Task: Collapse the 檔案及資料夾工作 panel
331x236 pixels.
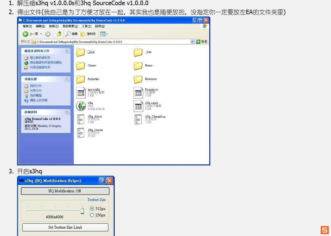Action: tap(67, 51)
